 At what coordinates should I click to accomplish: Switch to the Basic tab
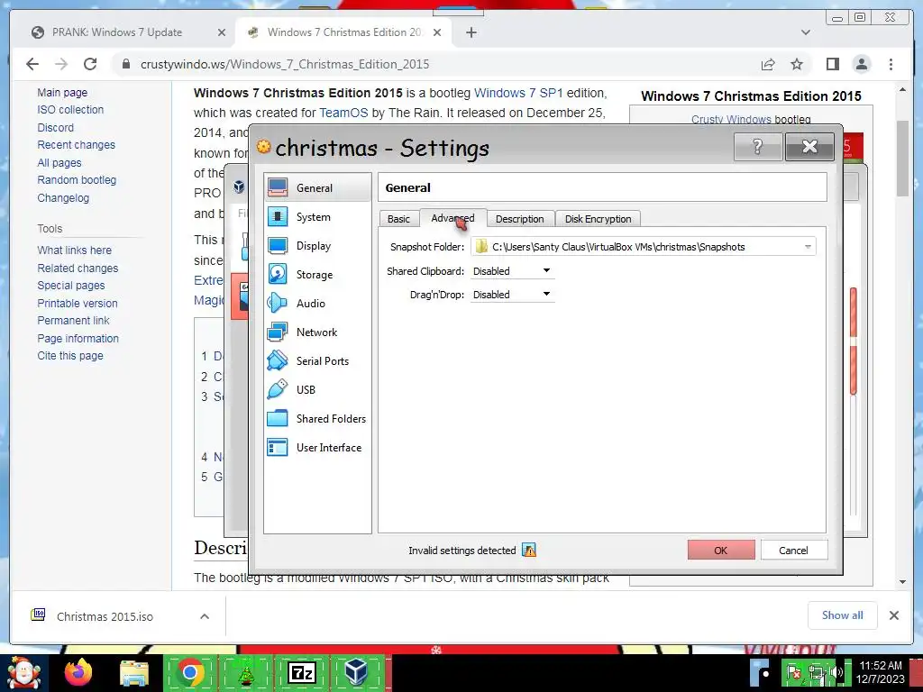point(398,219)
